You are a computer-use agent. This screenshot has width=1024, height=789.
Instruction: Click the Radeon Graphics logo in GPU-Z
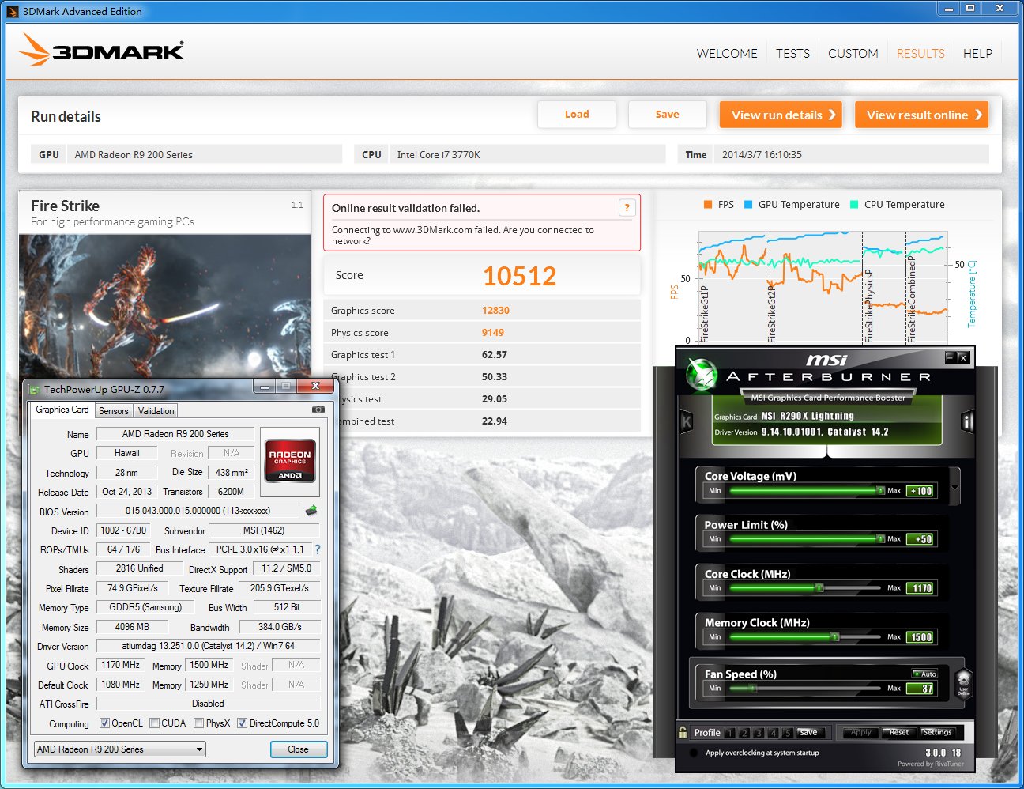point(290,461)
